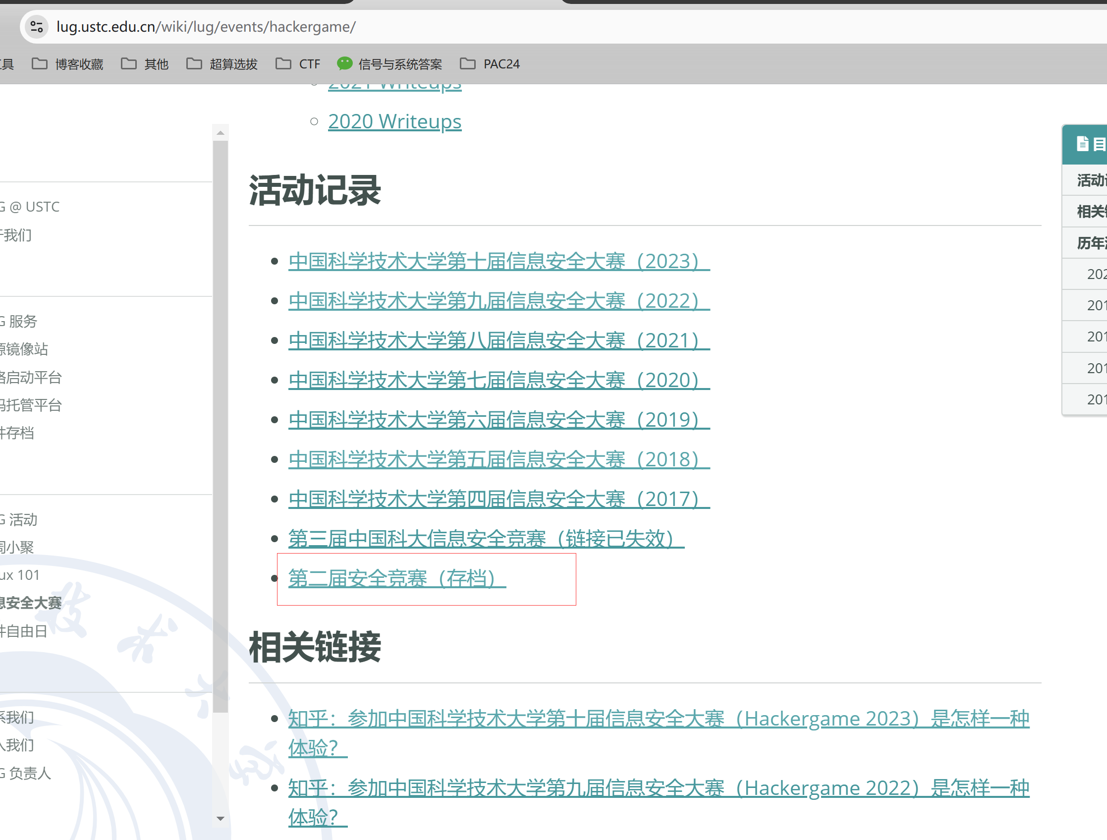Click the 活动记录 section heading
This screenshot has width=1107, height=840.
(x=315, y=191)
